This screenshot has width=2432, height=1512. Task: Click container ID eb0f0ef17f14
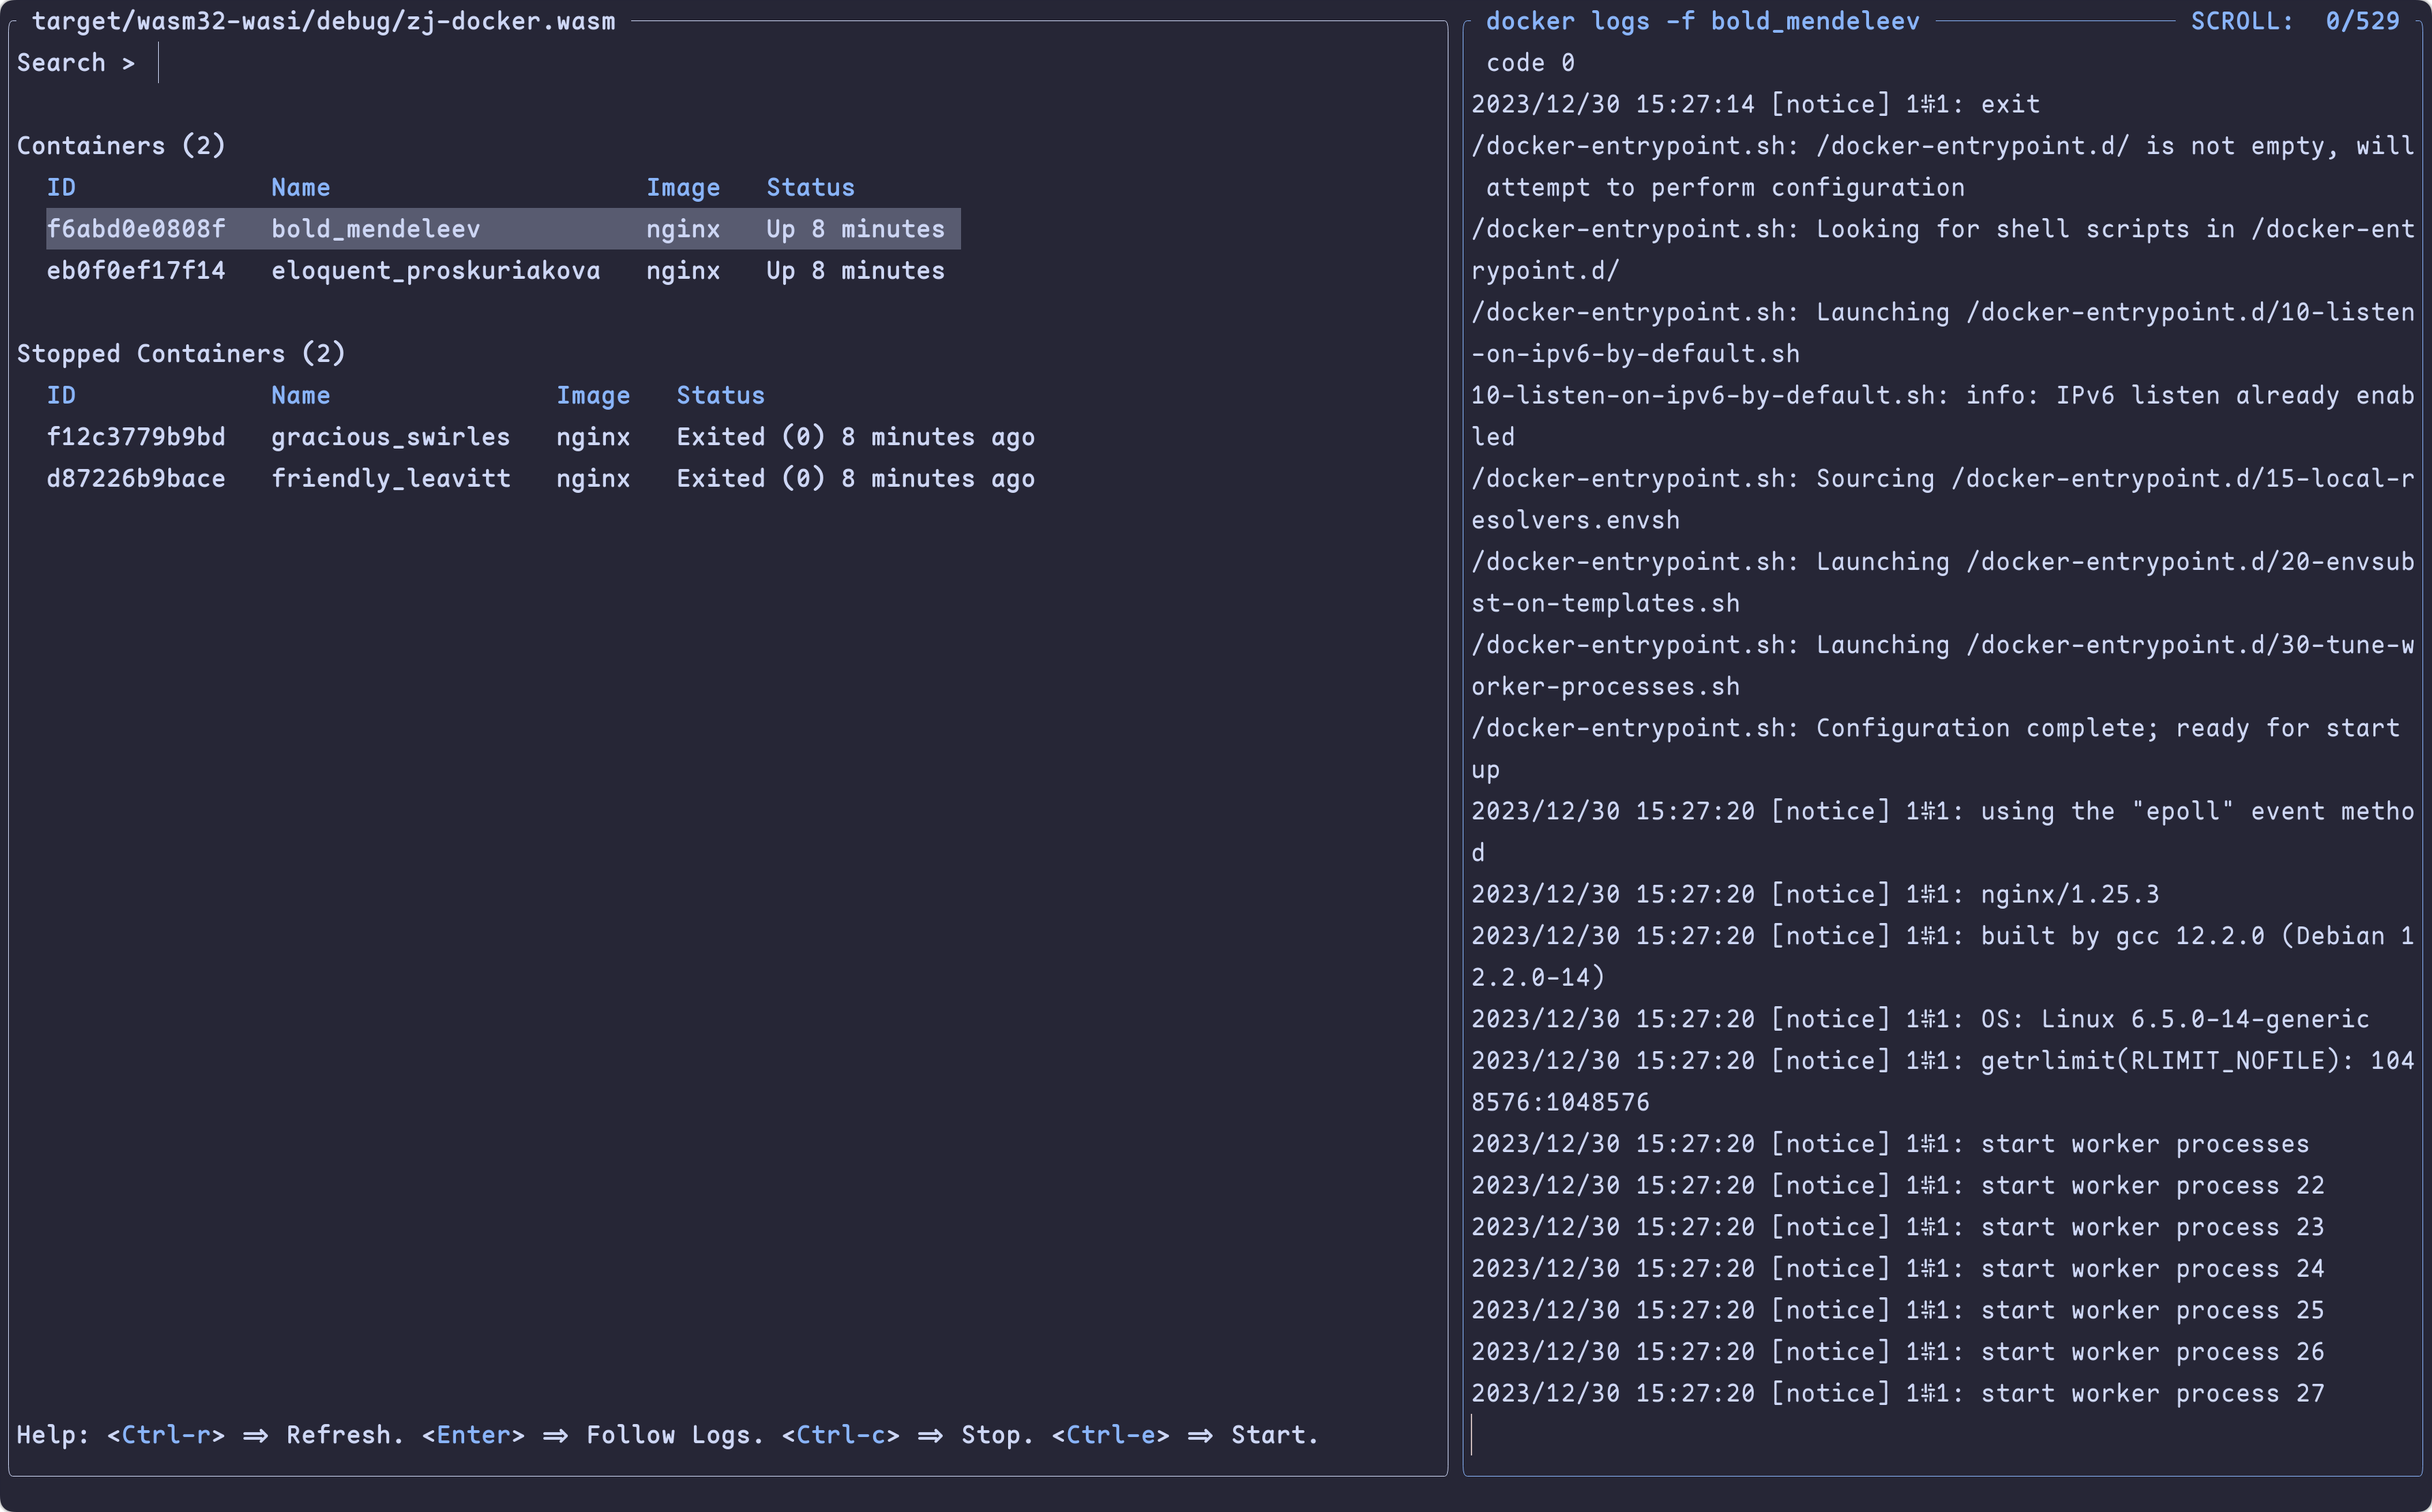point(136,271)
